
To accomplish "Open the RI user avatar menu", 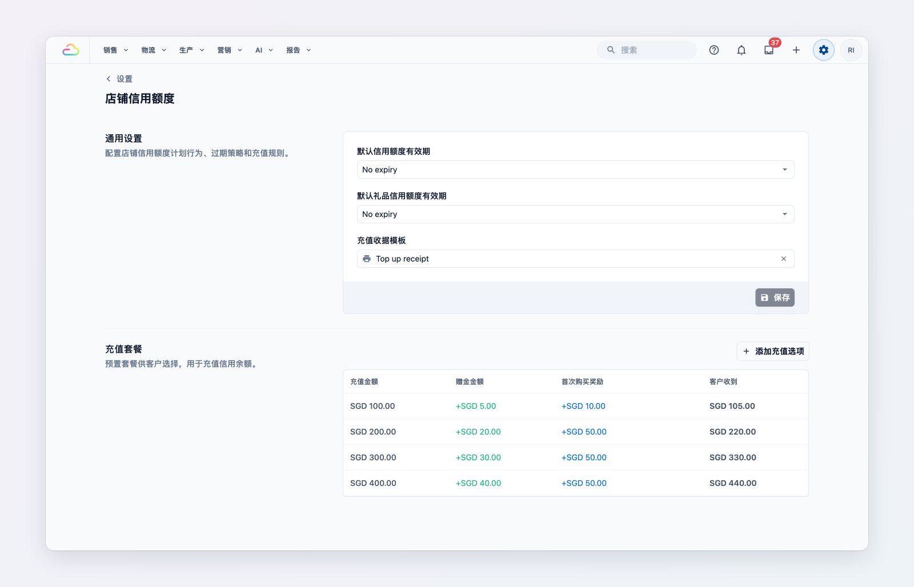I will (x=851, y=50).
